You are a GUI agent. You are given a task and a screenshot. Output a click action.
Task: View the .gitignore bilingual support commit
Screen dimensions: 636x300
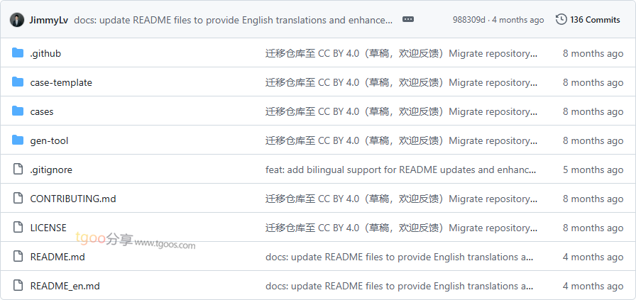[400, 170]
